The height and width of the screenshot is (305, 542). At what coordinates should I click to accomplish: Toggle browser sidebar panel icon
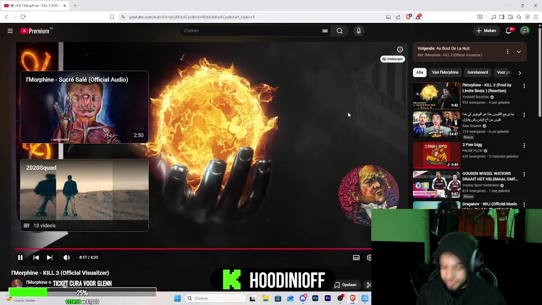point(502,17)
